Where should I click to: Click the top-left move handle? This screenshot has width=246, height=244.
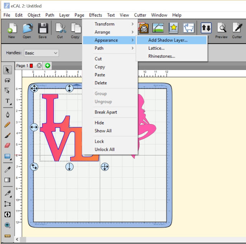[34, 88]
